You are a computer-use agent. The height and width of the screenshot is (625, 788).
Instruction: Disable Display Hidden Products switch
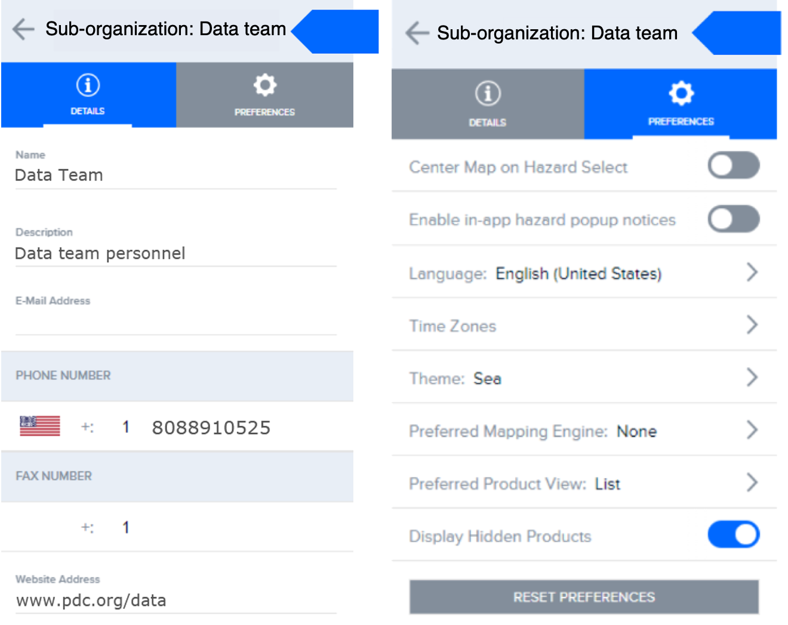click(733, 534)
